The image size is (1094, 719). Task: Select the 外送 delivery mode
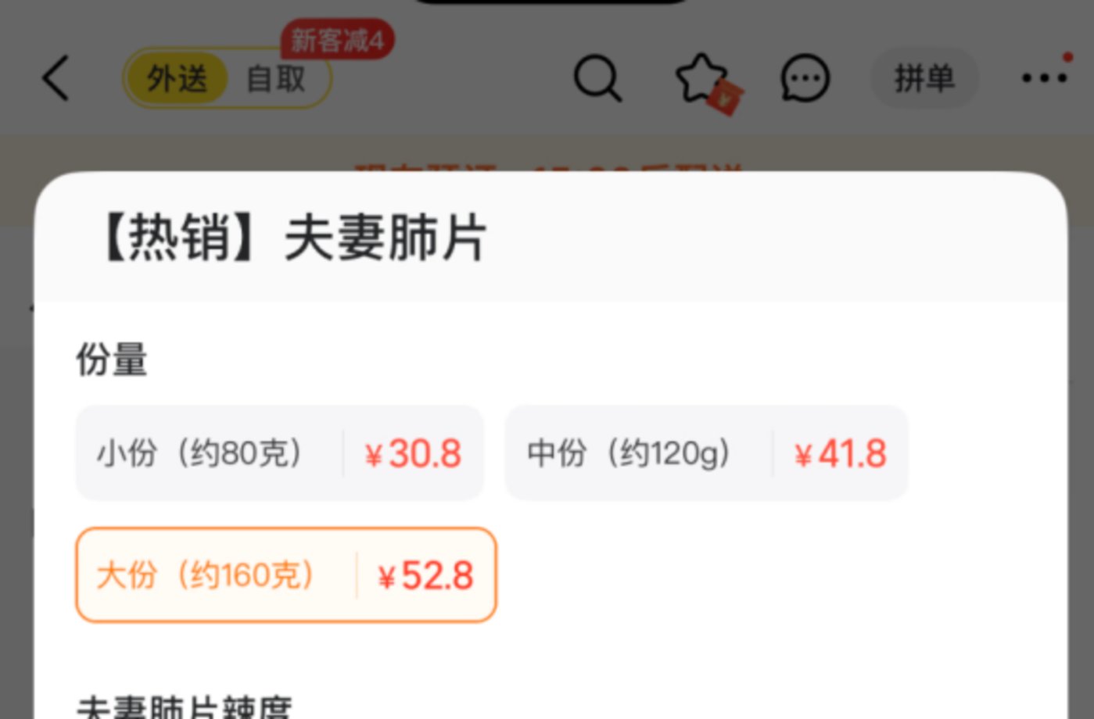[177, 79]
